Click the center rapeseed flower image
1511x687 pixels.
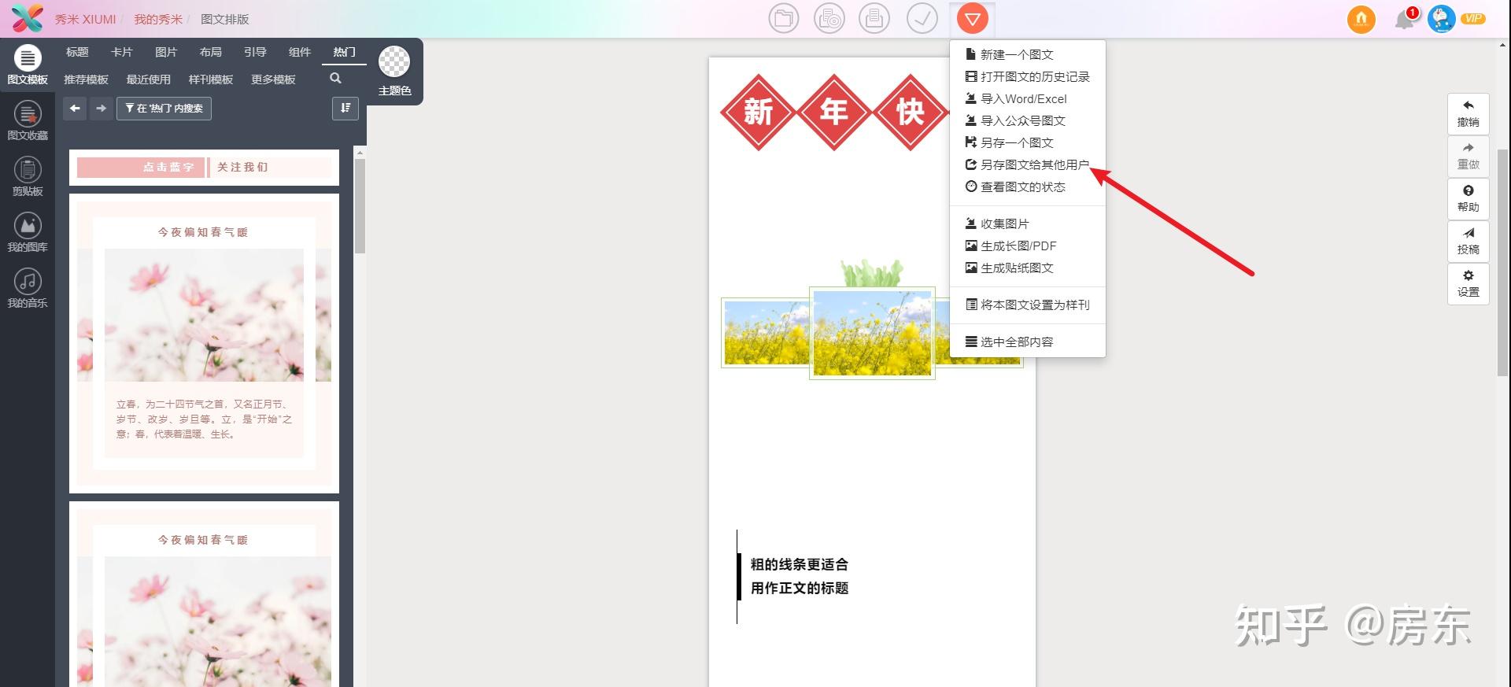pyautogui.click(x=872, y=333)
